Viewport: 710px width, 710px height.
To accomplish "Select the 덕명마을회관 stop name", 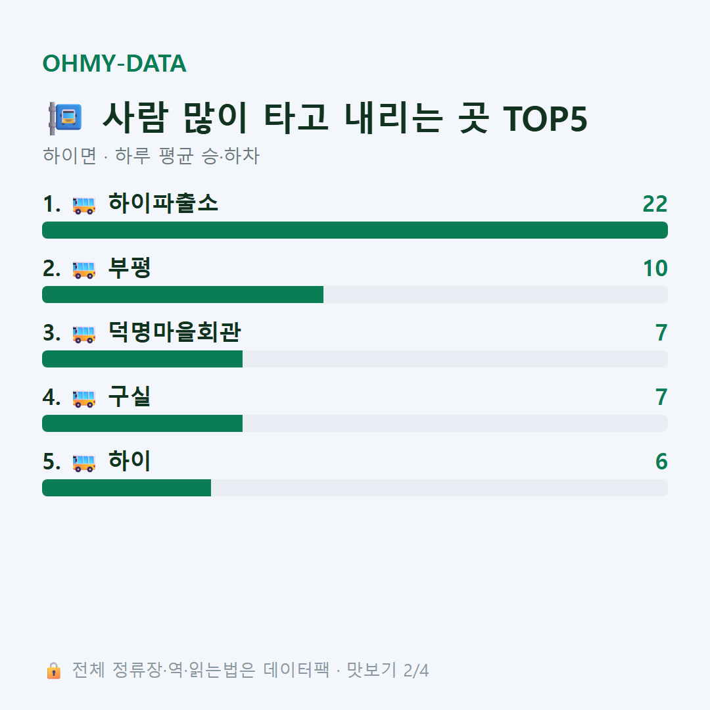I will 174,333.
